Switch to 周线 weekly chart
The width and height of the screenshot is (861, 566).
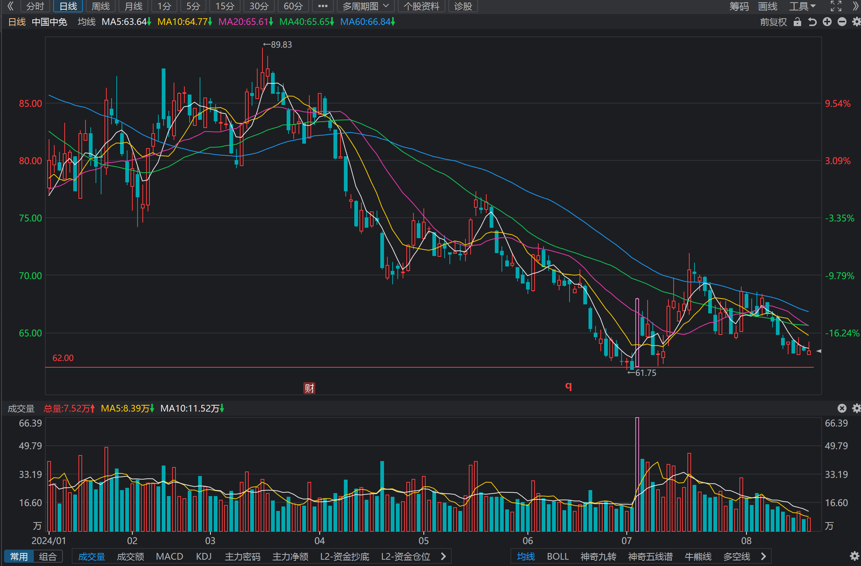point(100,6)
